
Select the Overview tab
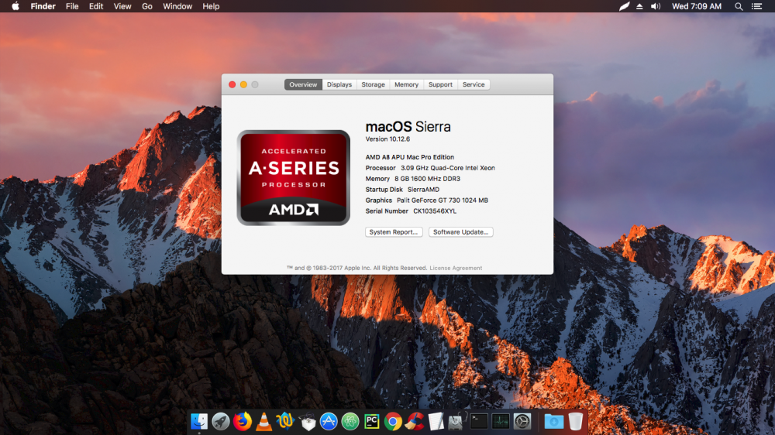coord(303,84)
